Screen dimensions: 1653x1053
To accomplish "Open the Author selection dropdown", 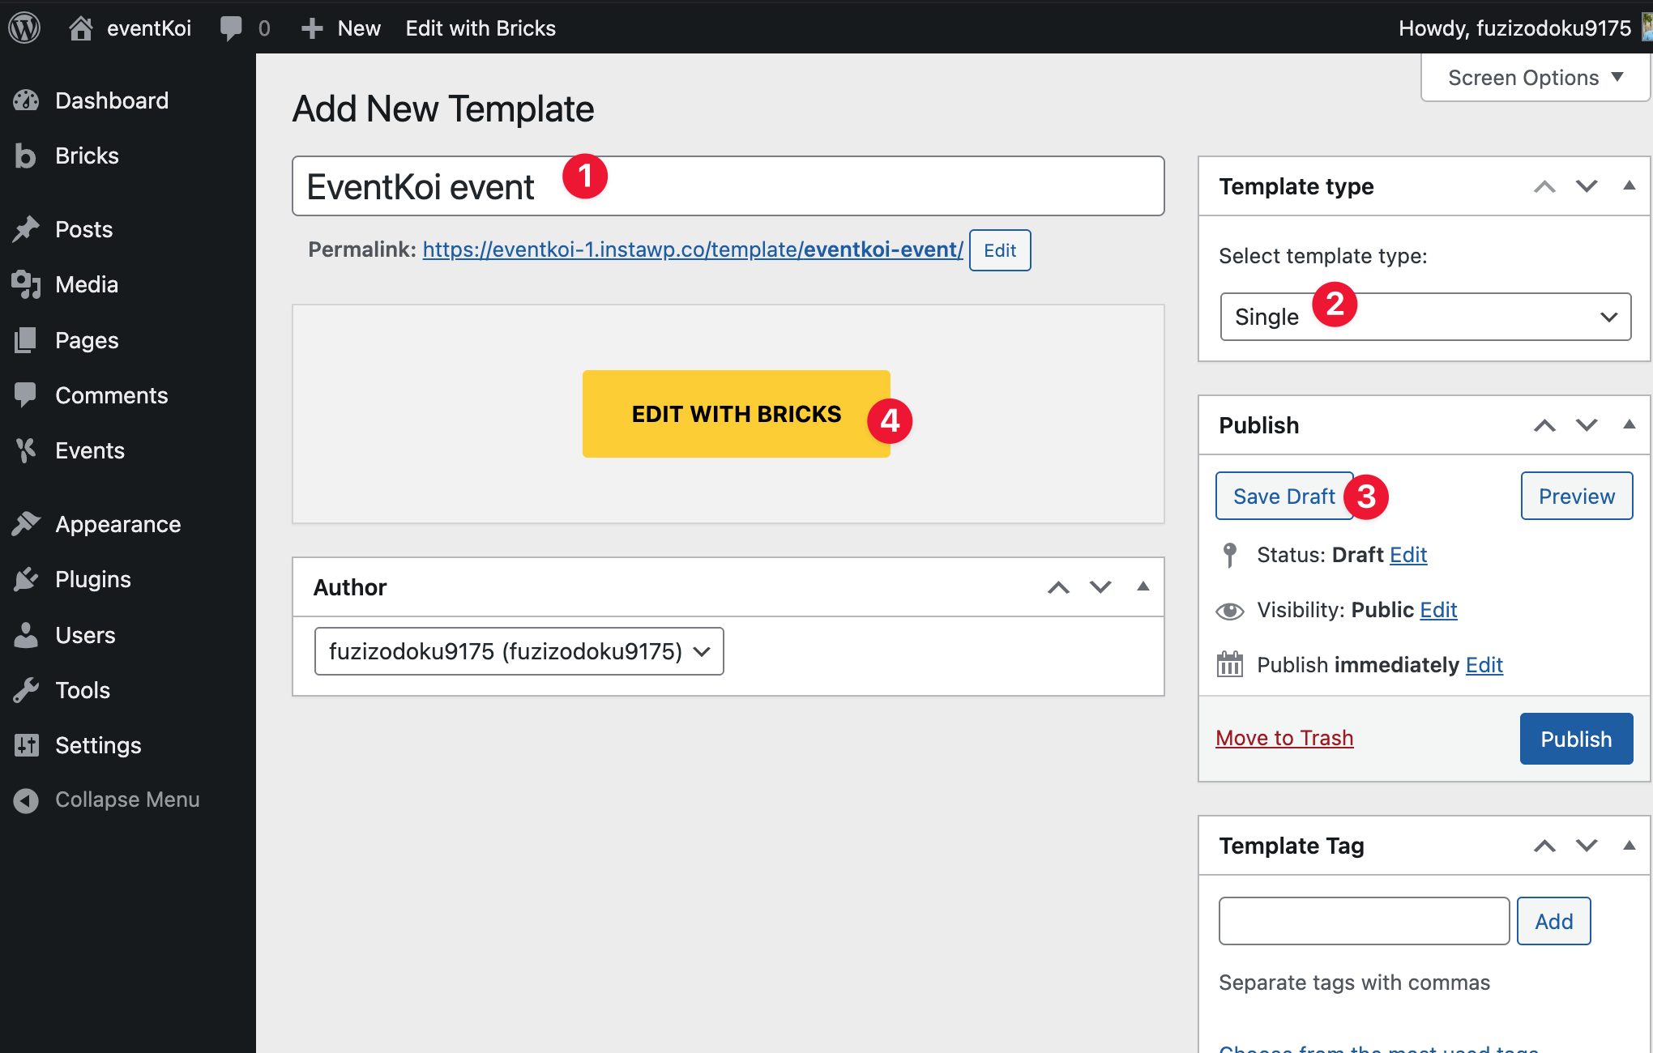I will pos(519,651).
